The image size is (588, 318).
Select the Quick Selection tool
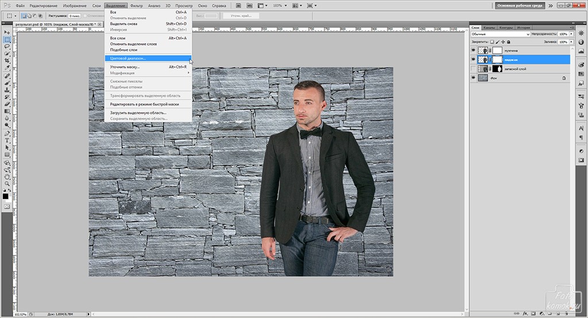click(x=7, y=54)
